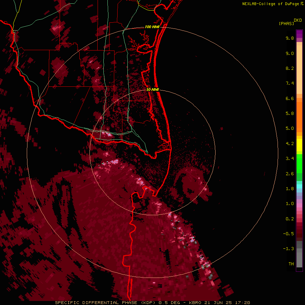Image resolution: width=305 pixels, height=305 pixels.
Task: Click the 4.2 scale value
Action: [290, 144]
